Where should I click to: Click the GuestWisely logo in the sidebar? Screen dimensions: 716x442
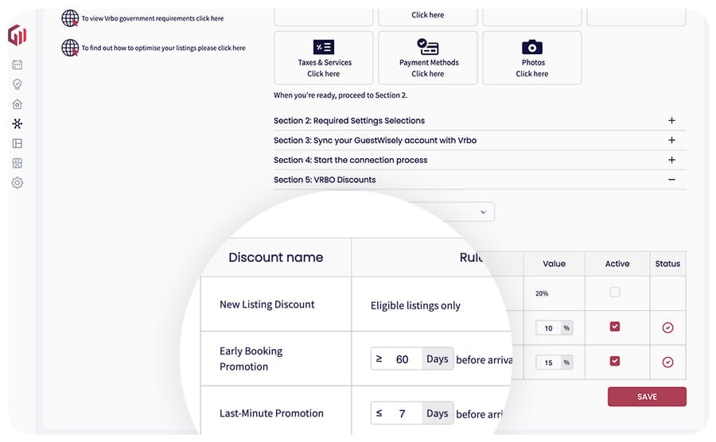pyautogui.click(x=18, y=36)
